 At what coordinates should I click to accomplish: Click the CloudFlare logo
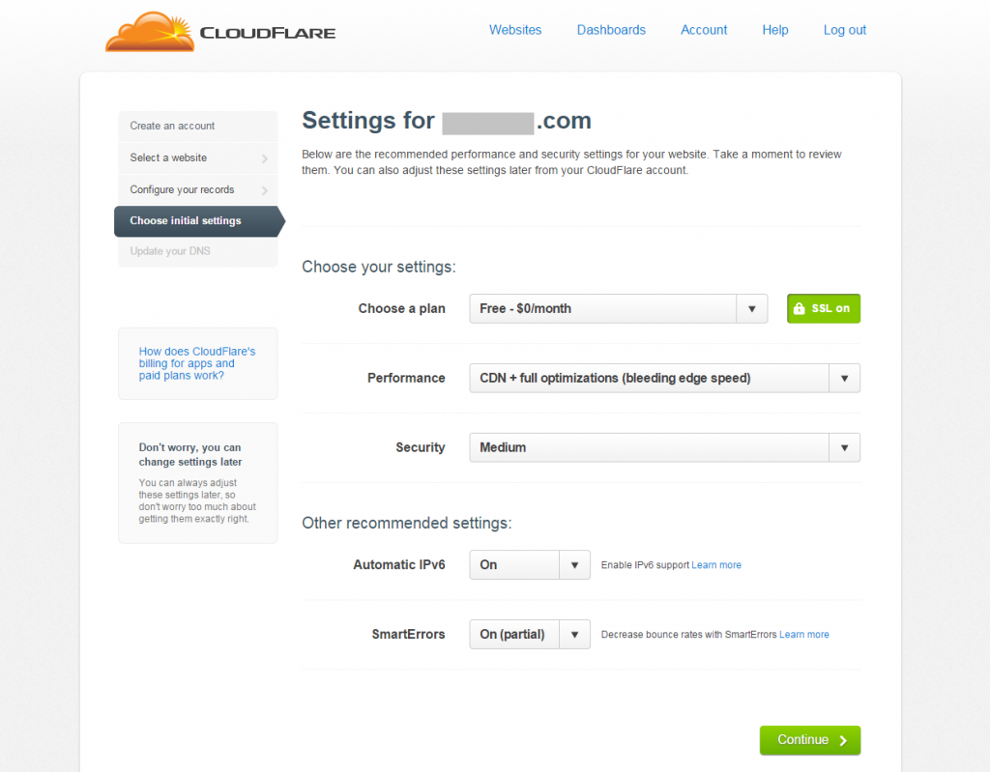click(220, 31)
